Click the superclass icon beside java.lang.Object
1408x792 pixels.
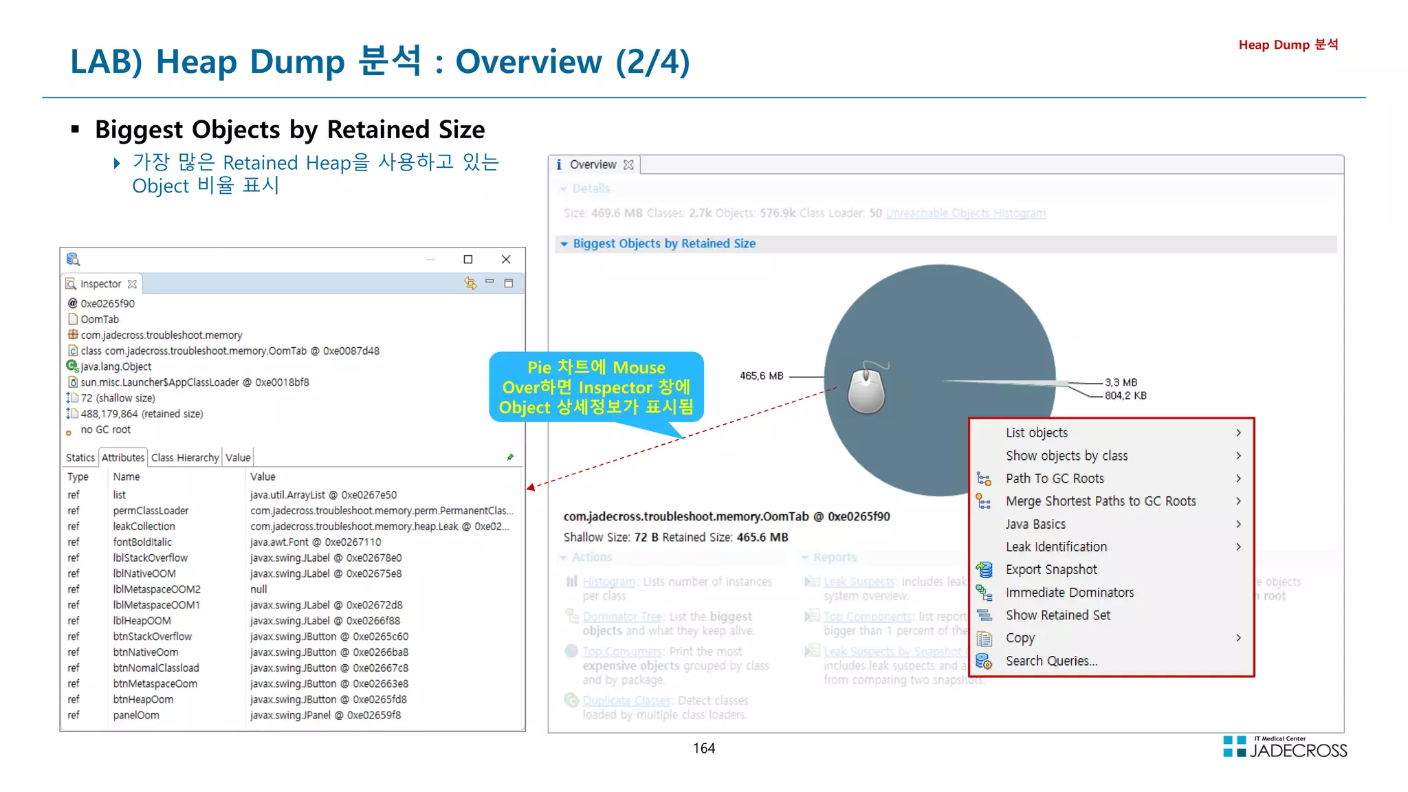tap(72, 366)
